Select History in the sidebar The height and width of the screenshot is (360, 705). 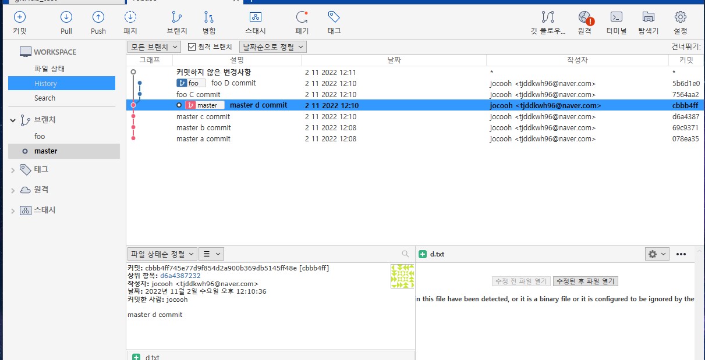pyautogui.click(x=62, y=83)
